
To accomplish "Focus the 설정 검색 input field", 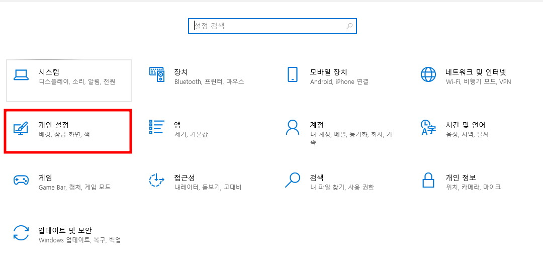I will tap(273, 26).
